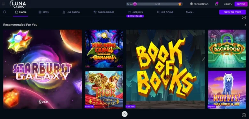The height and width of the screenshot is (119, 249).
Task: Open Wolves! Cash Collect & Link game
Action: coord(227,90)
